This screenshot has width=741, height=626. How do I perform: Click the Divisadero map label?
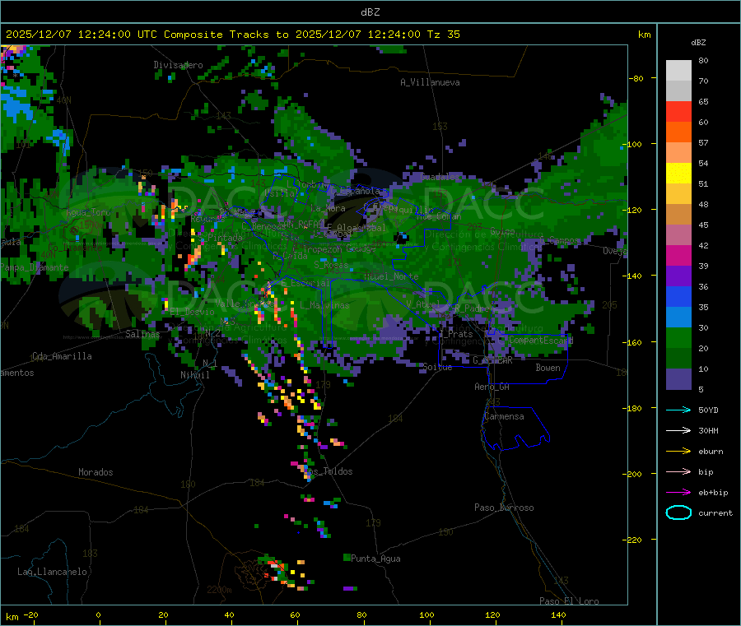pos(178,65)
